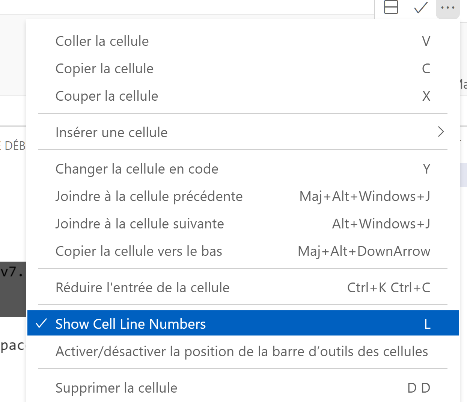Viewport: 467px width, 402px height.
Task: Click the checkmark beside Show Cell Line Numbers
Action: tap(42, 323)
